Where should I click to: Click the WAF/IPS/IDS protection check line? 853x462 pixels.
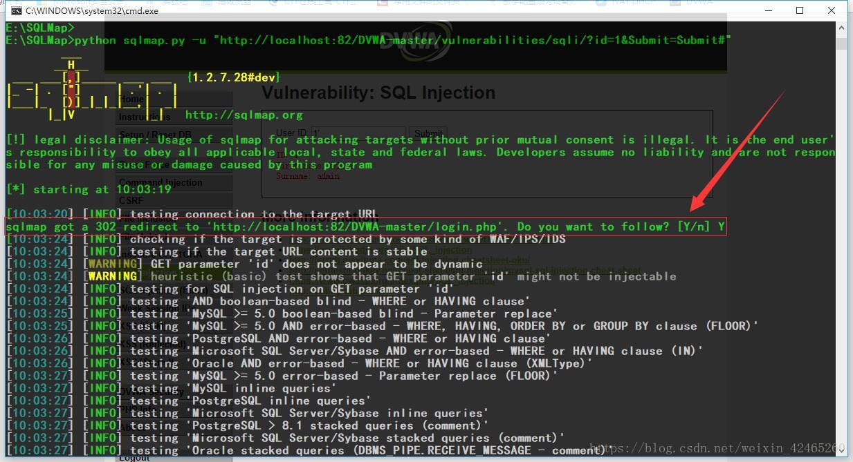coord(286,239)
